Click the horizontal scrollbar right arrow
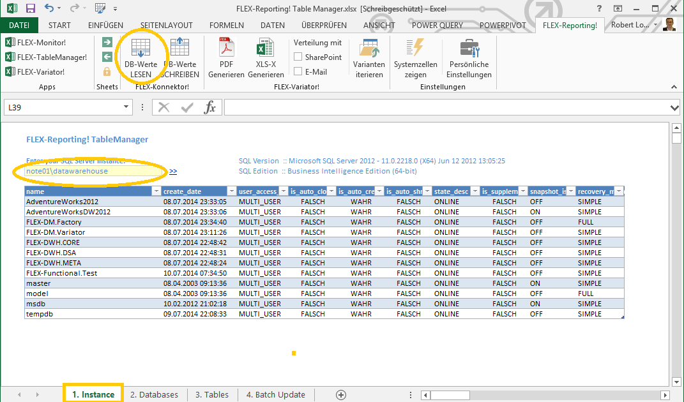Image resolution: width=684 pixels, height=402 pixels. (x=665, y=395)
